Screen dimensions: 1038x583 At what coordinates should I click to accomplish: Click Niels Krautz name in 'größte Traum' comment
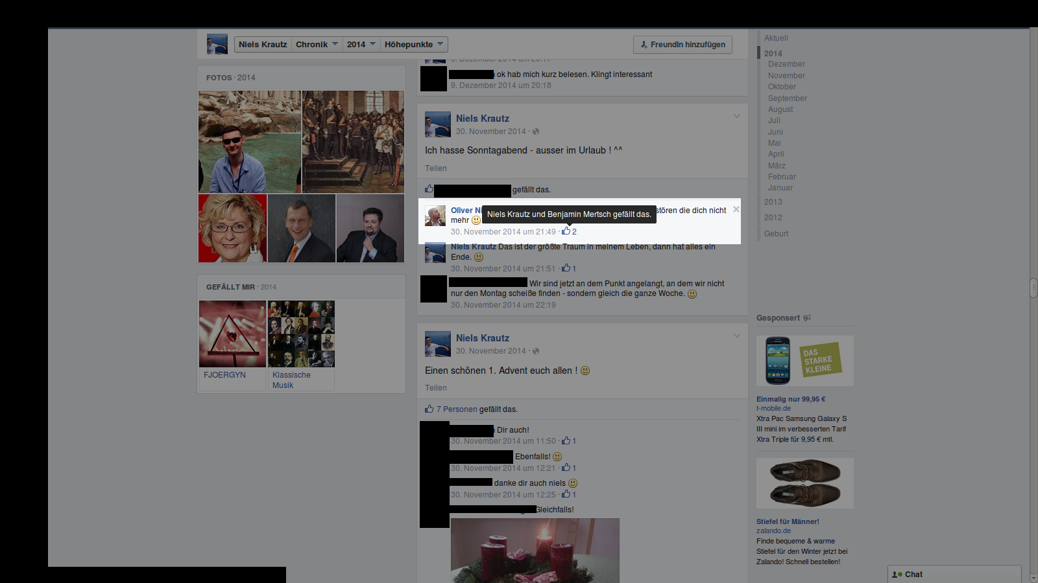(x=474, y=247)
